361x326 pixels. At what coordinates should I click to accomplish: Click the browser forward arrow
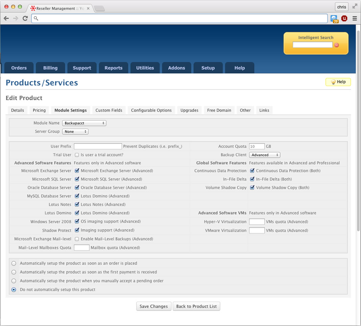16,18
